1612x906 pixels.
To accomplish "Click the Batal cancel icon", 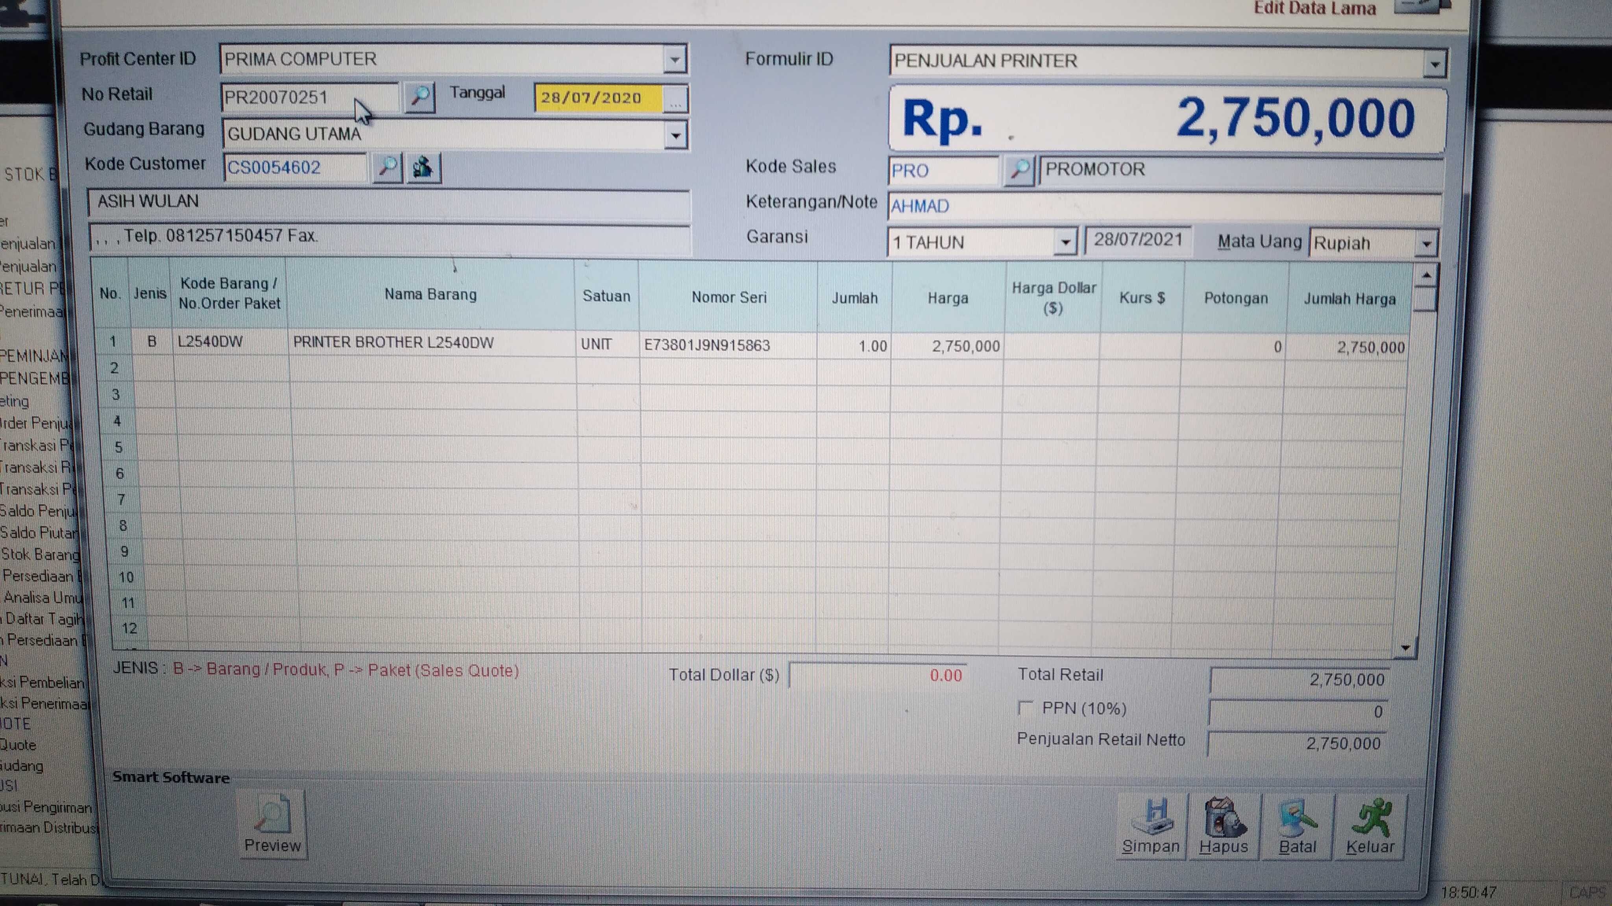I will [x=1297, y=818].
